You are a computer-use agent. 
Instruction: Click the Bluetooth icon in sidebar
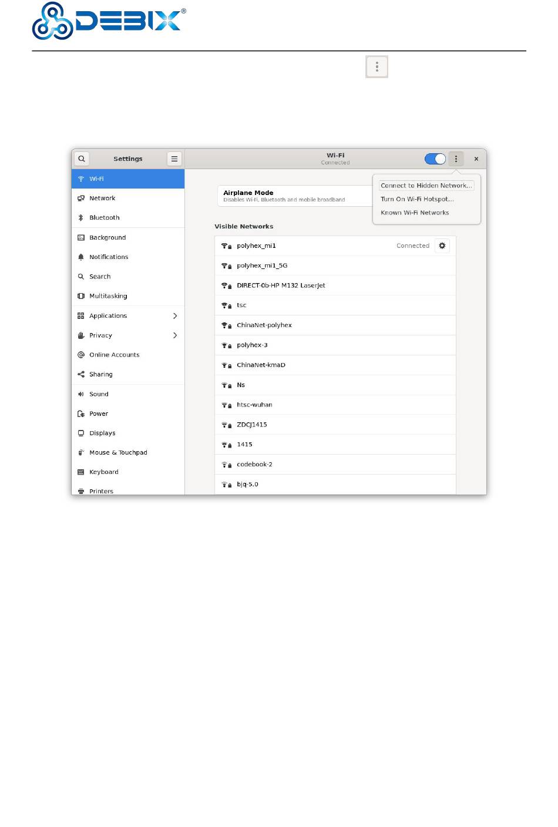coord(81,218)
